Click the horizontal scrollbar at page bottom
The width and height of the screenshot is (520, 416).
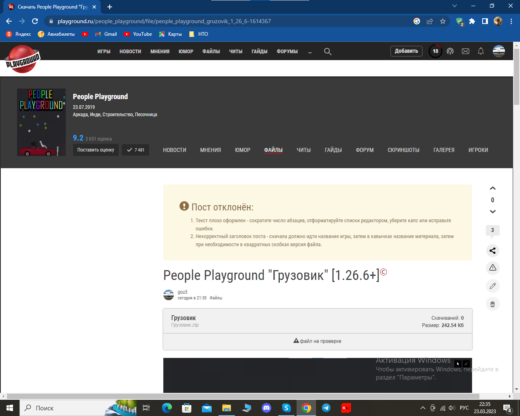pyautogui.click(x=243, y=396)
